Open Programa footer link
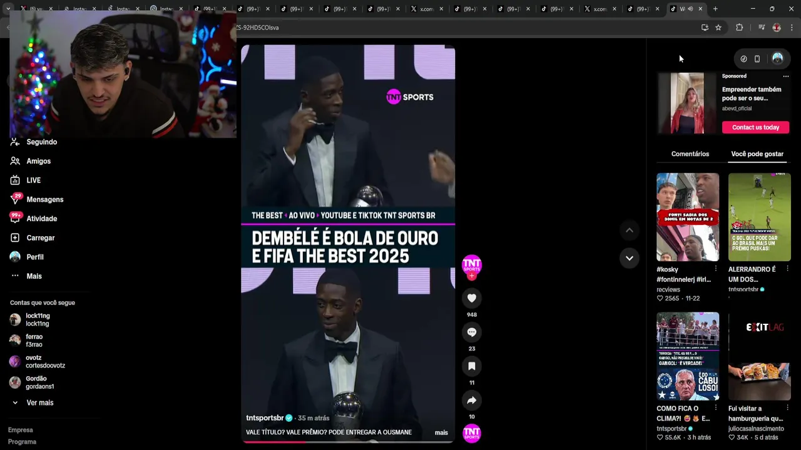This screenshot has width=801, height=450. (x=22, y=442)
